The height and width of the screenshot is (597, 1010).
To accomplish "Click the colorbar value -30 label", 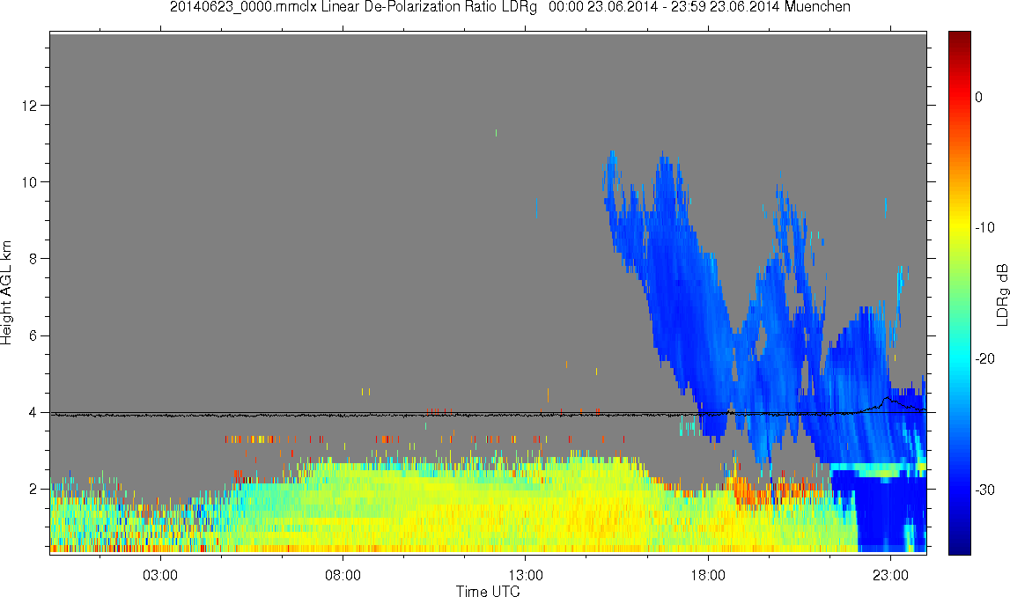I will click(x=984, y=490).
